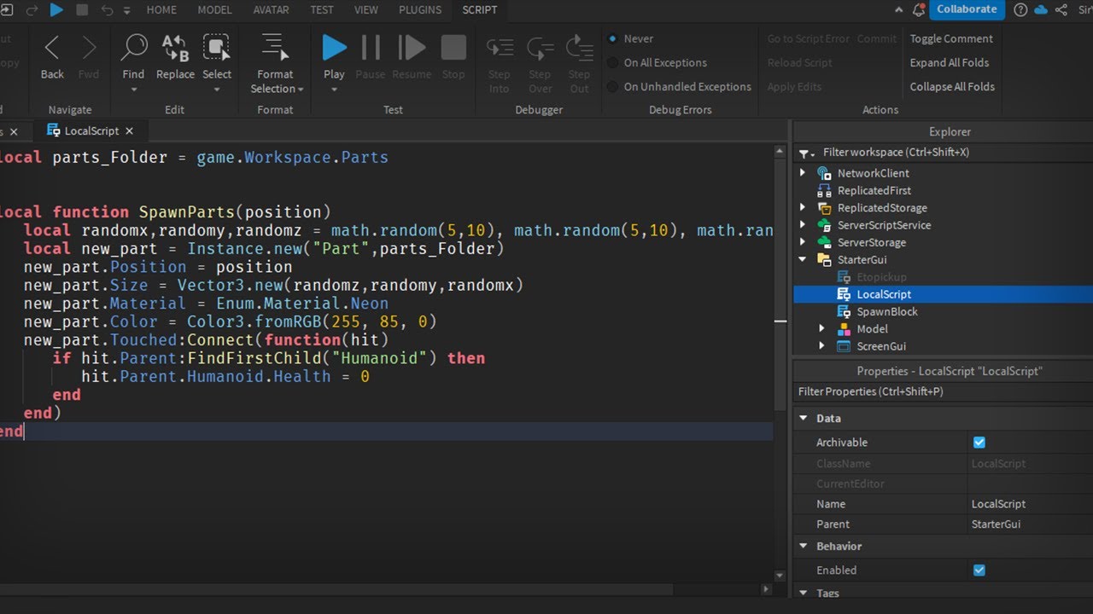
Task: Expand the ServerScriptService tree node
Action: [x=803, y=225]
